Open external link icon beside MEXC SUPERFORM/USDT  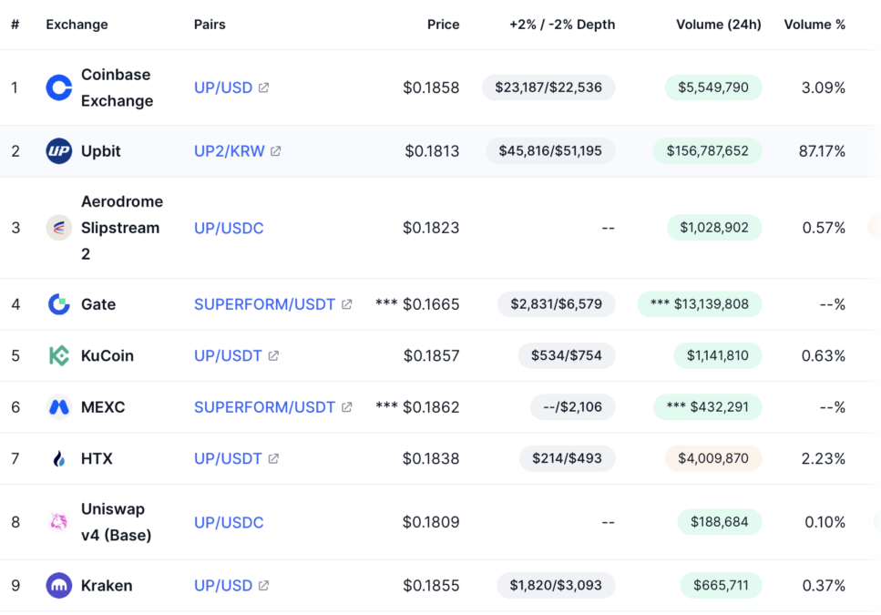(347, 406)
